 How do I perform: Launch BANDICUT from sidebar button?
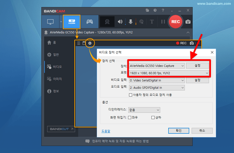click(61, 129)
